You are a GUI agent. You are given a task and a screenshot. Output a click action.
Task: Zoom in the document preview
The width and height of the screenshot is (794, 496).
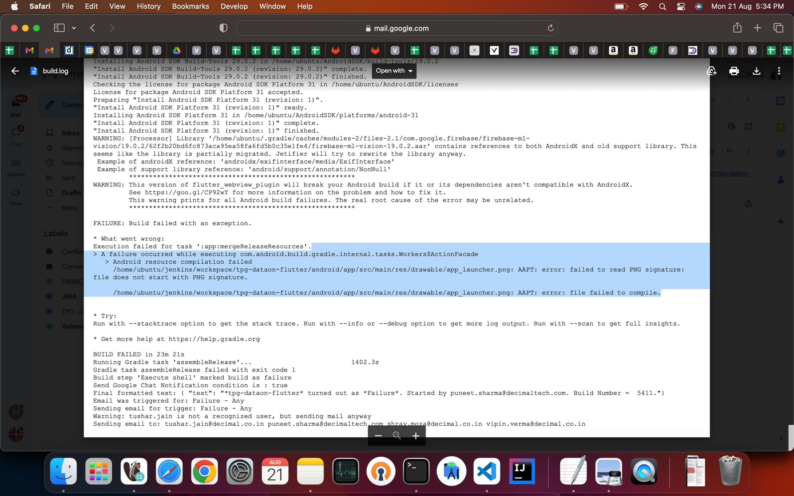click(x=416, y=436)
